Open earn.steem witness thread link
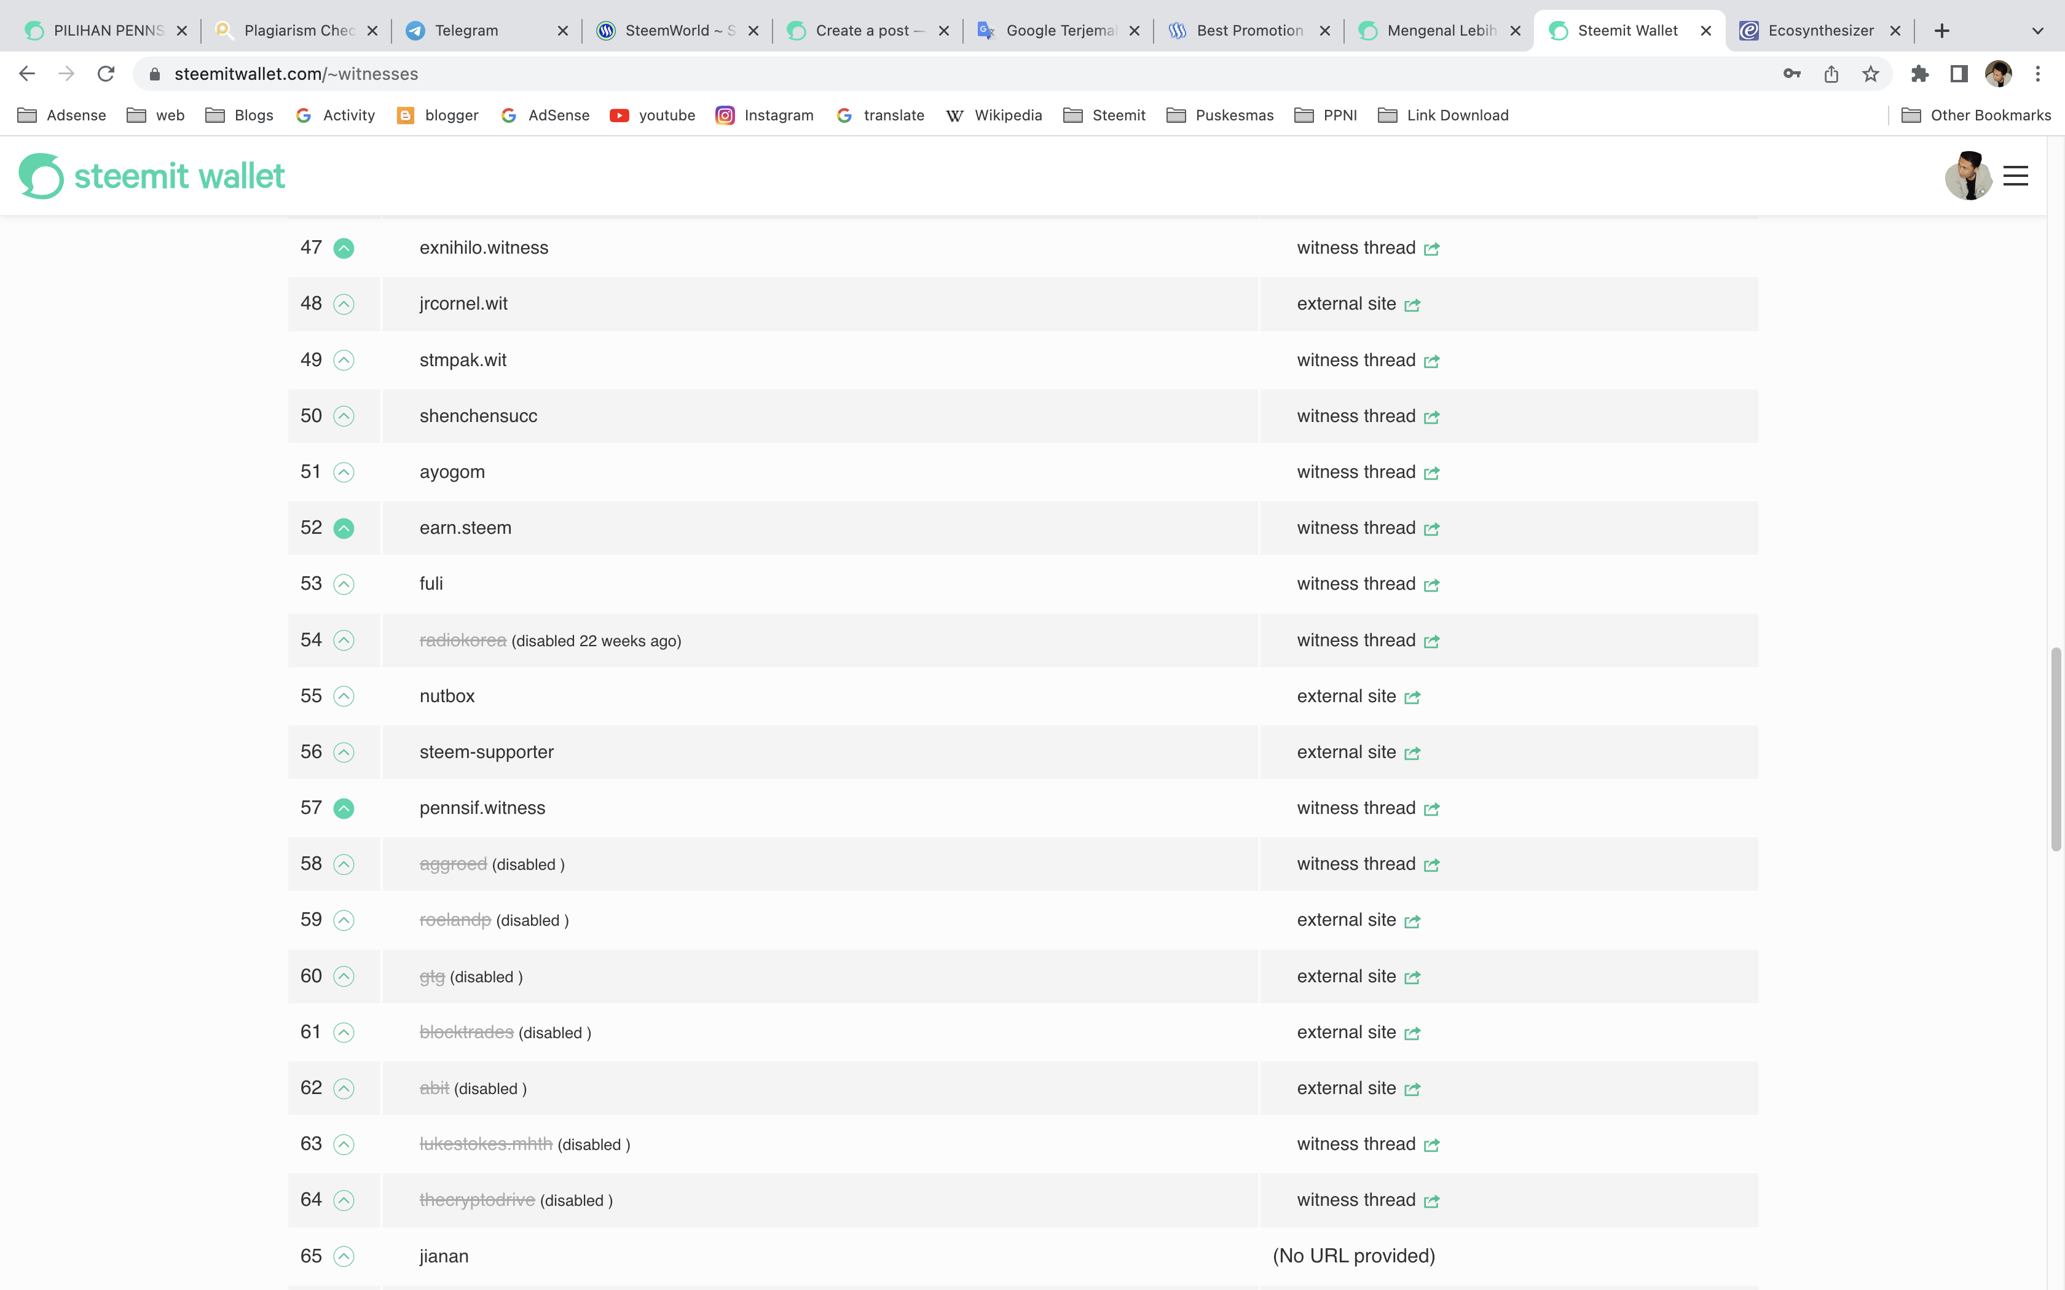 click(x=1369, y=528)
